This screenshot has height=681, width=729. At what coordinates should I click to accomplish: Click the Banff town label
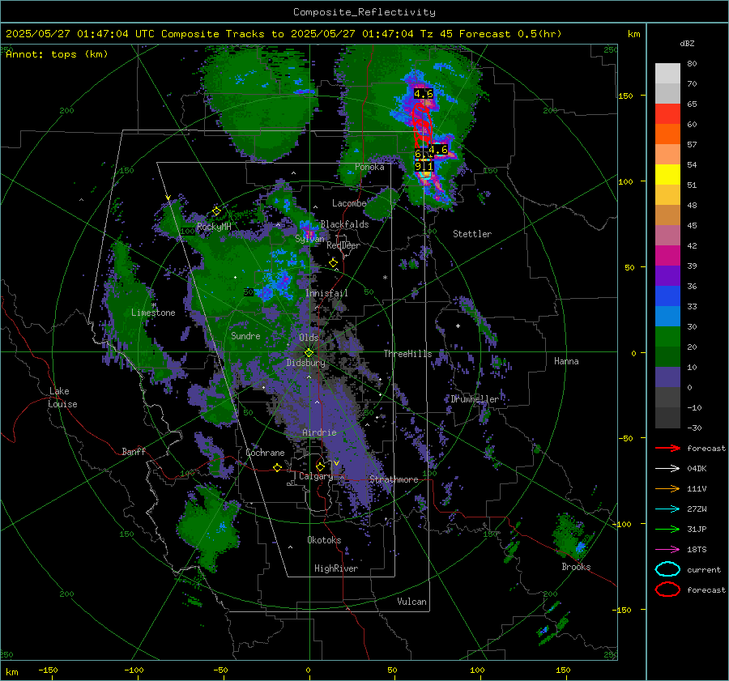(x=134, y=451)
